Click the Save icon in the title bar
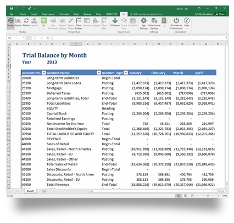This screenshot has width=234, height=223. click(12, 8)
